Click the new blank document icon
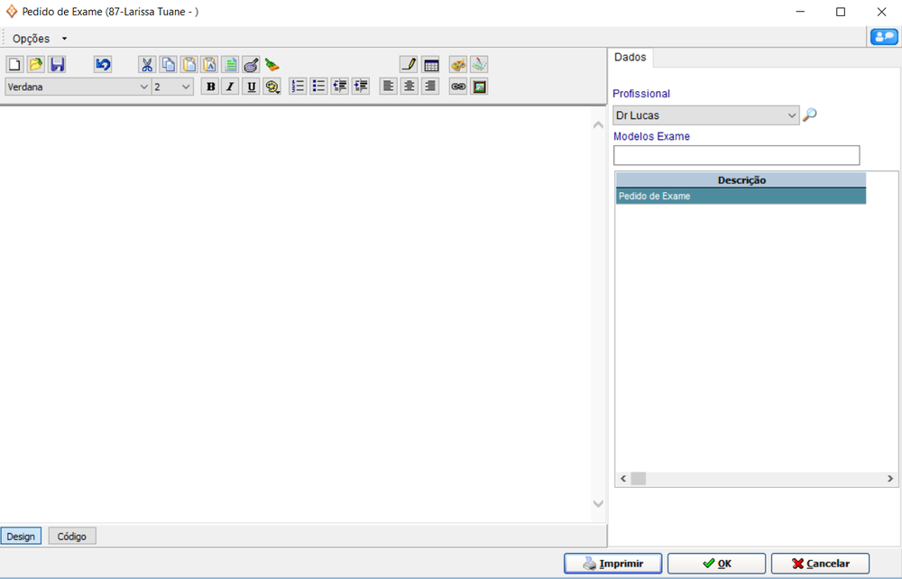 (14, 65)
